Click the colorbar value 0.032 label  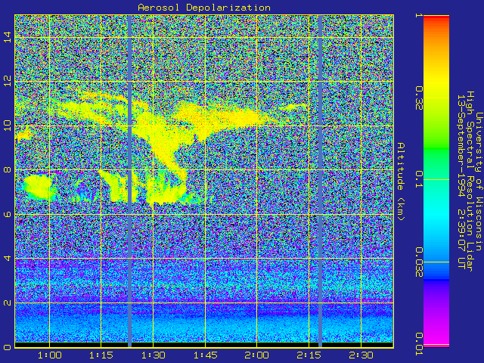[418, 262]
